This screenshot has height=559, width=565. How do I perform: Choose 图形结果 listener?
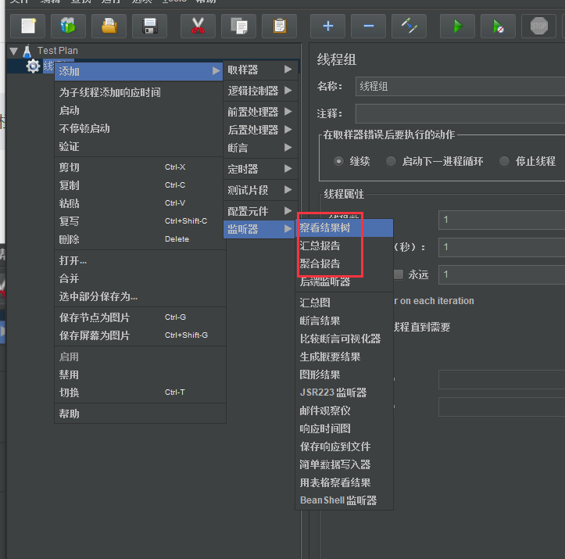click(x=344, y=374)
